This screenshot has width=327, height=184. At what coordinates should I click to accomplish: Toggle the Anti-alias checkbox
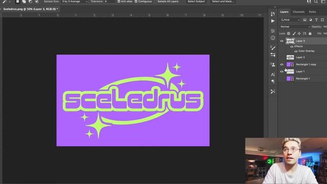point(119,2)
